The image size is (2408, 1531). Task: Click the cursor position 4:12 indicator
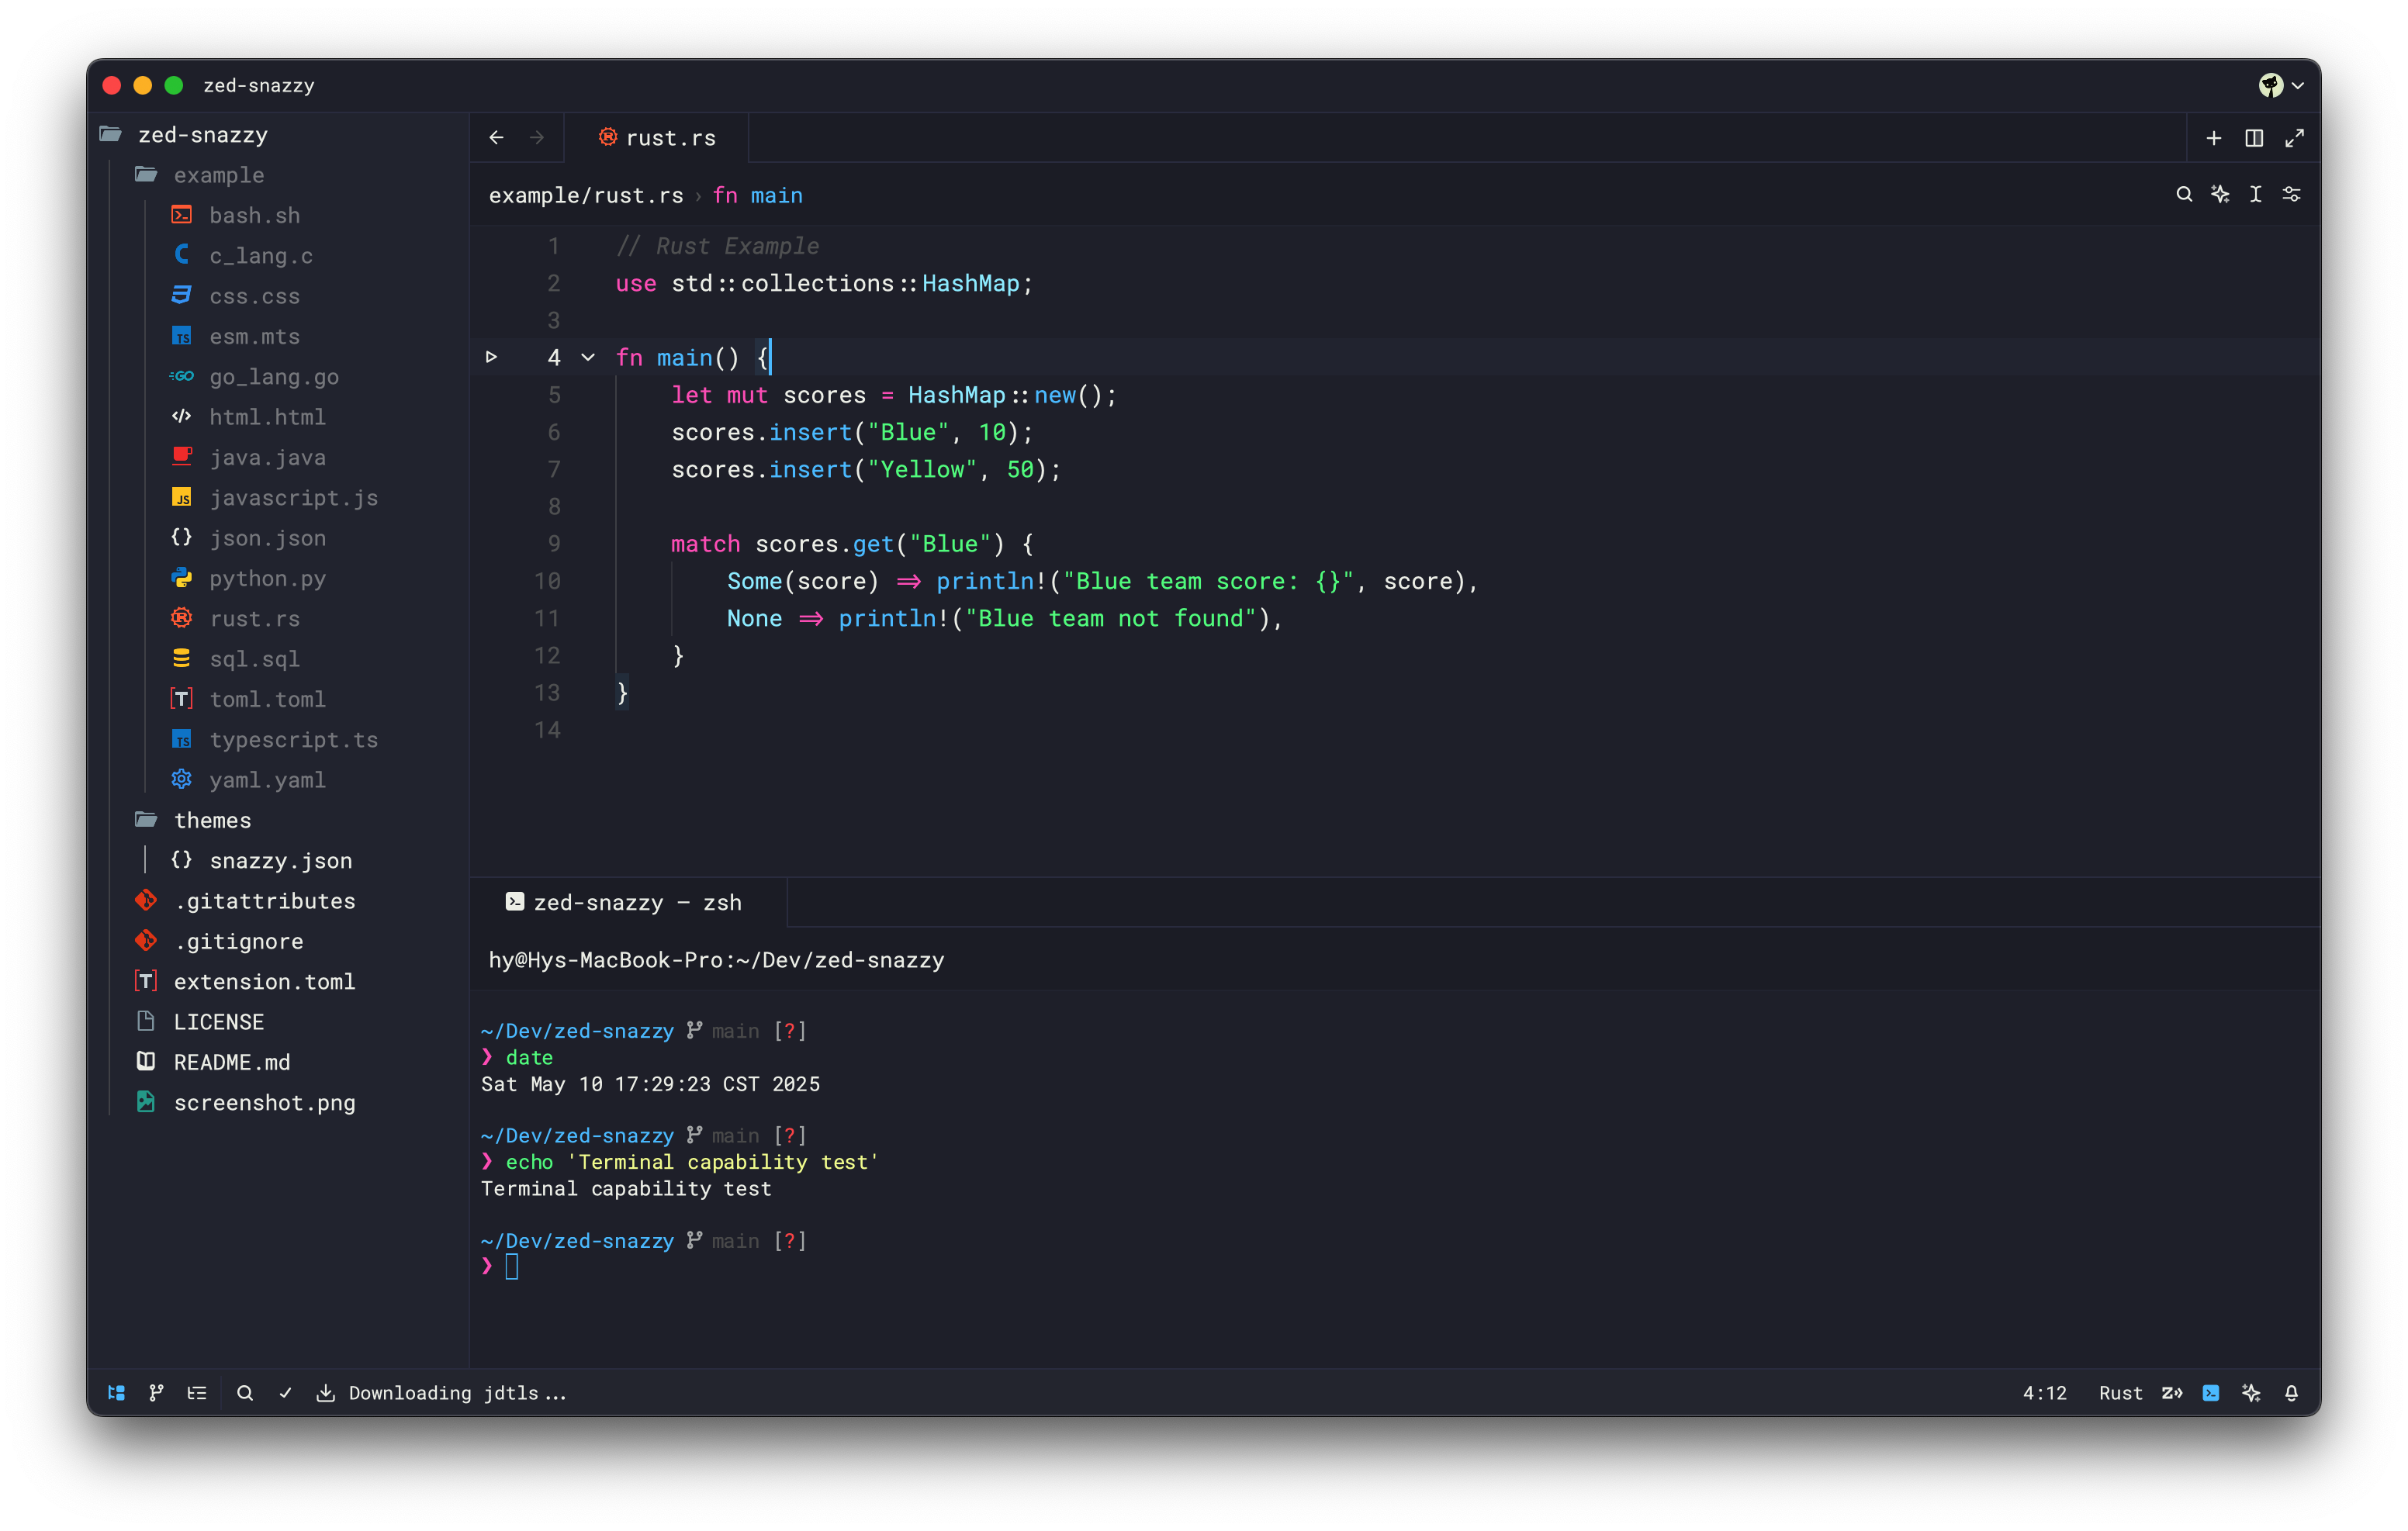tap(2044, 1392)
